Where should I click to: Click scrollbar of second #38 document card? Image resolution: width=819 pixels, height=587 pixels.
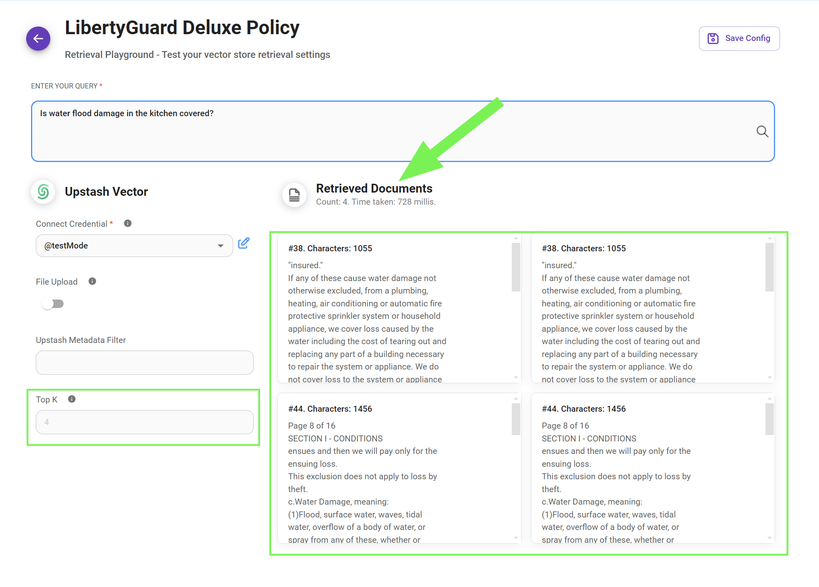click(x=769, y=267)
